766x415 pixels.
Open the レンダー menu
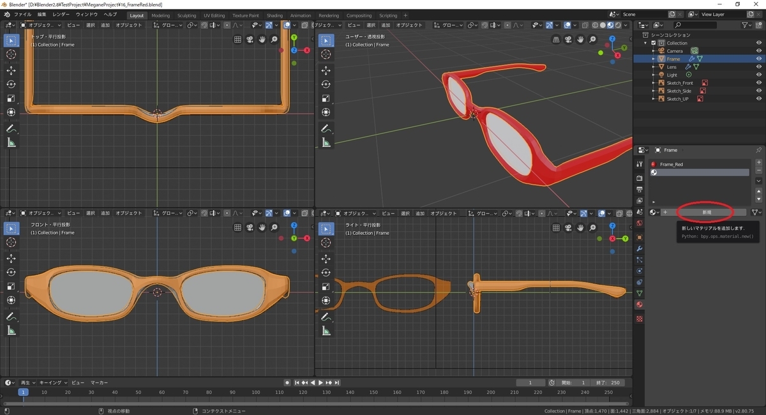coord(61,14)
